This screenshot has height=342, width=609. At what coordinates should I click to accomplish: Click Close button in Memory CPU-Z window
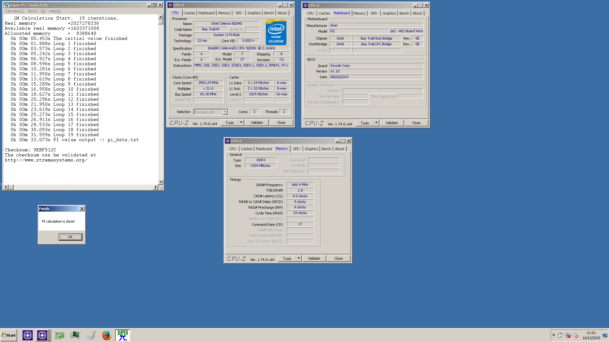[338, 258]
